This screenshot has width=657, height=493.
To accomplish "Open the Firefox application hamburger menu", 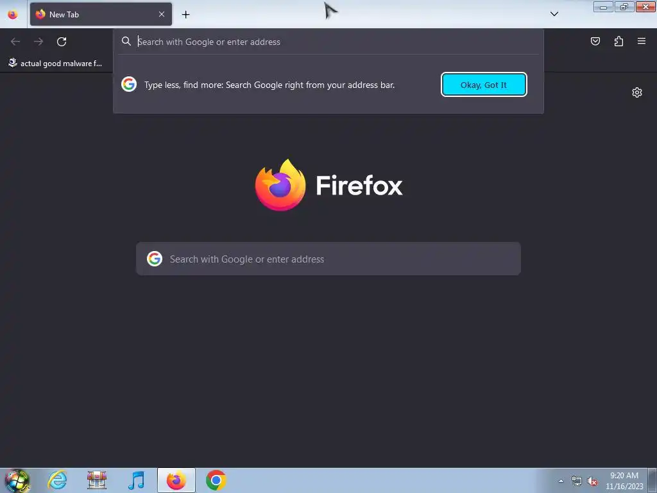I will pyautogui.click(x=642, y=41).
